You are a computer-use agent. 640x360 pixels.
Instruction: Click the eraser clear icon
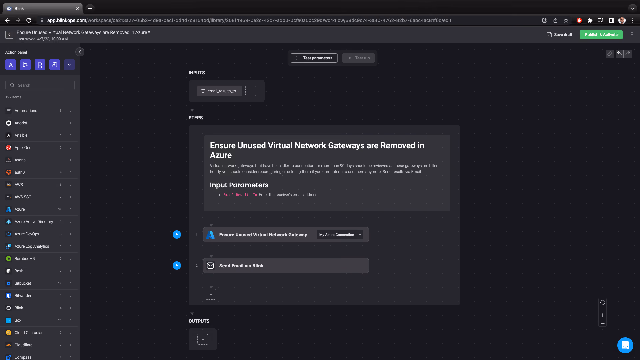click(610, 53)
